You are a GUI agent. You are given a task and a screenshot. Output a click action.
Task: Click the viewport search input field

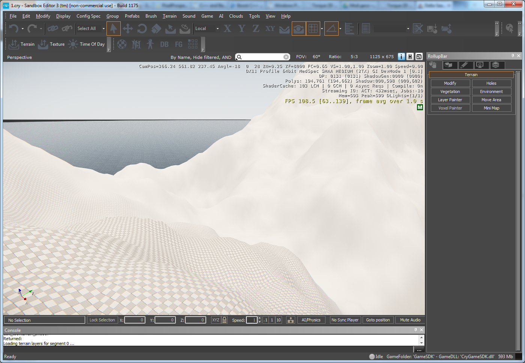262,57
